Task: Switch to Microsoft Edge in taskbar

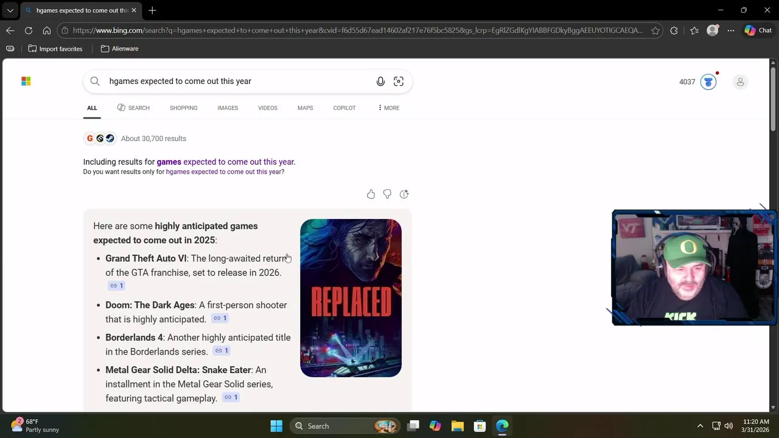Action: tap(502, 426)
